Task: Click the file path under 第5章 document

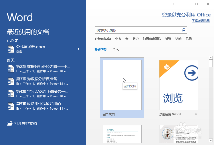Action: click(x=42, y=109)
